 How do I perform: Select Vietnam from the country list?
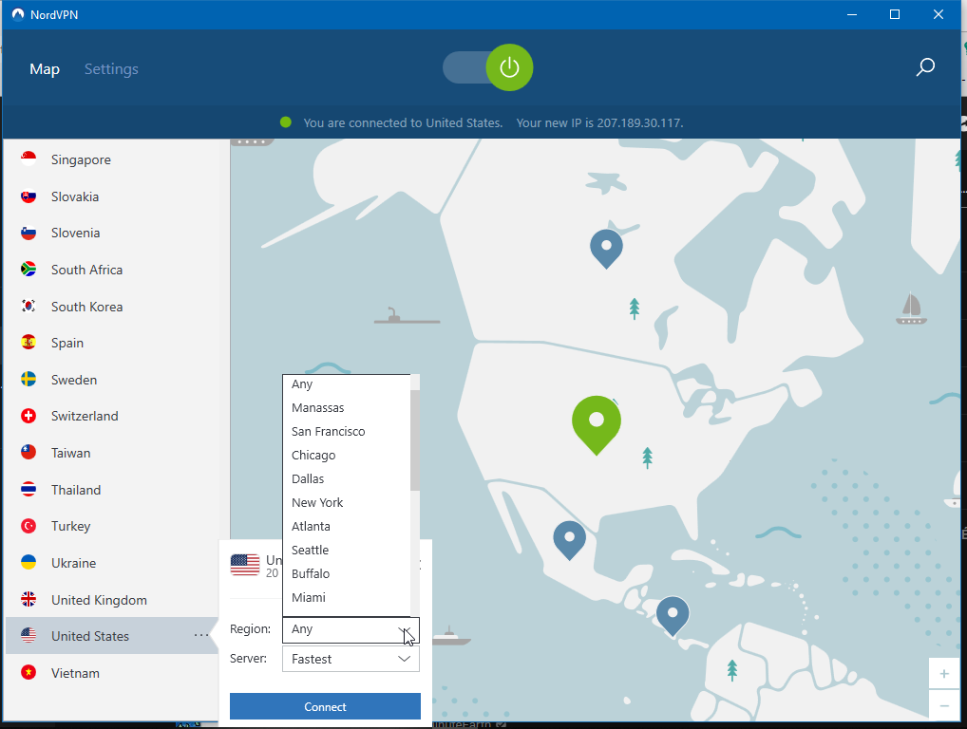tap(75, 673)
